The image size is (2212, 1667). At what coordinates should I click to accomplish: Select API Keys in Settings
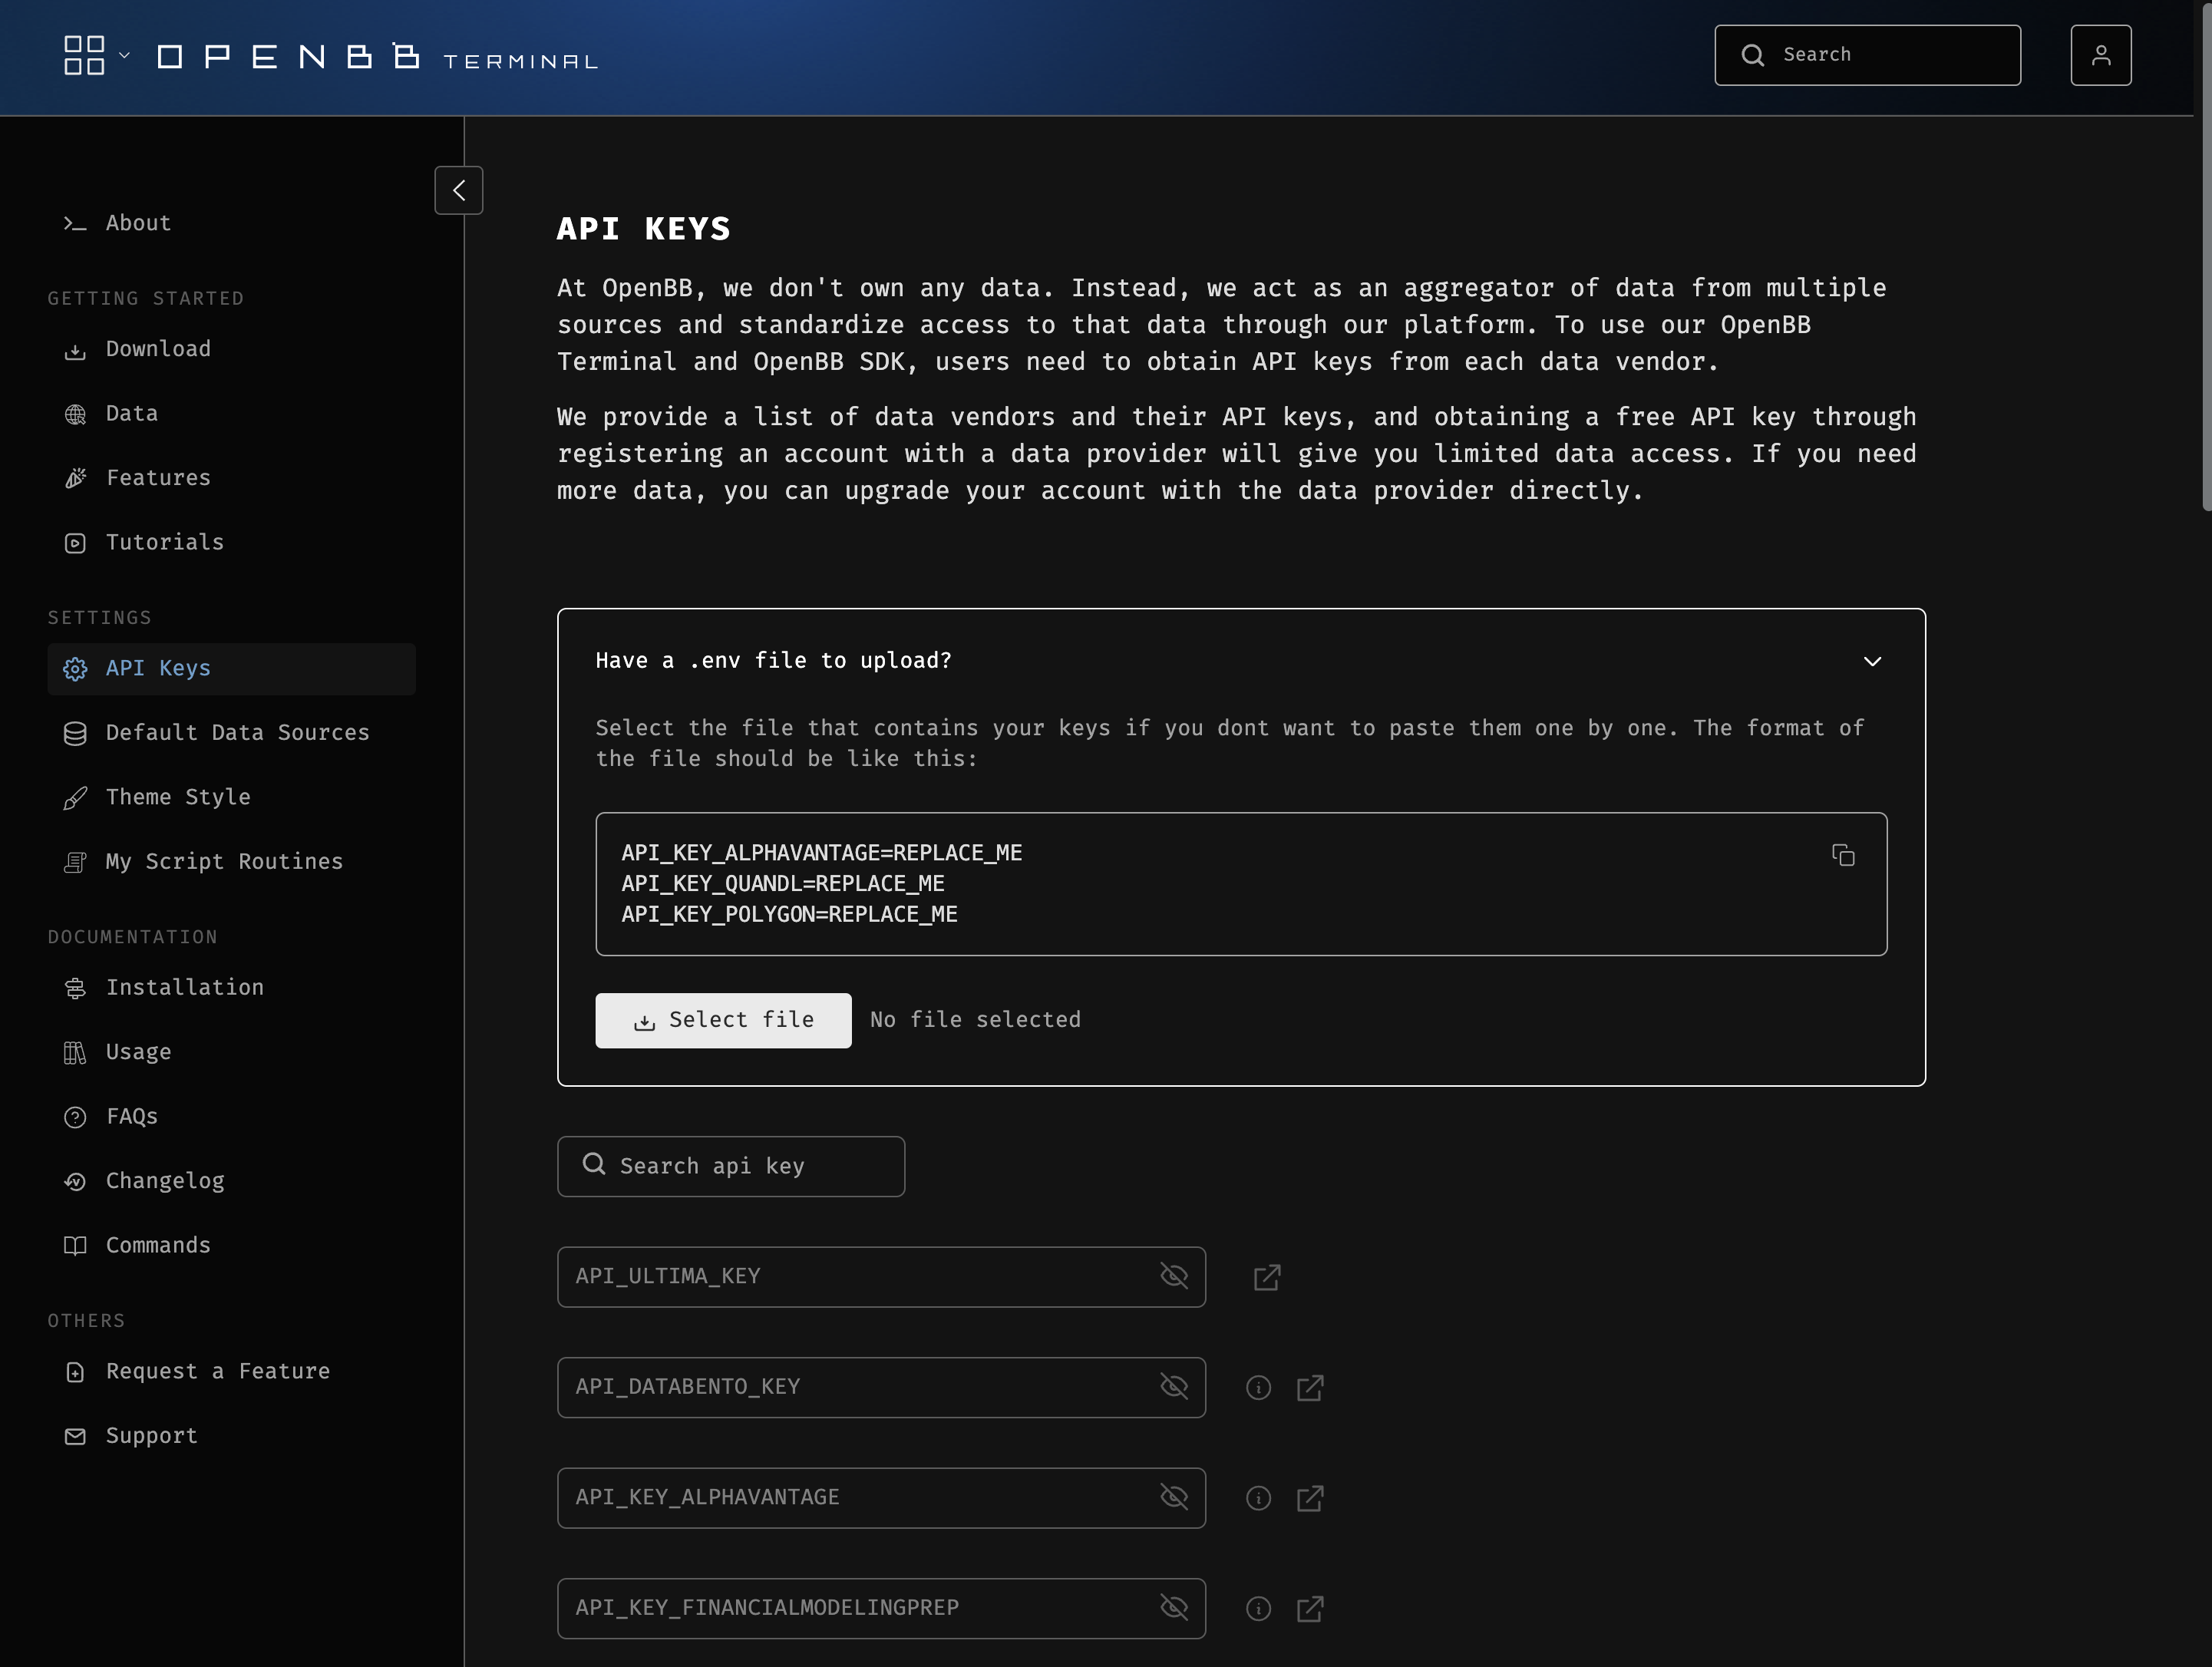[232, 669]
